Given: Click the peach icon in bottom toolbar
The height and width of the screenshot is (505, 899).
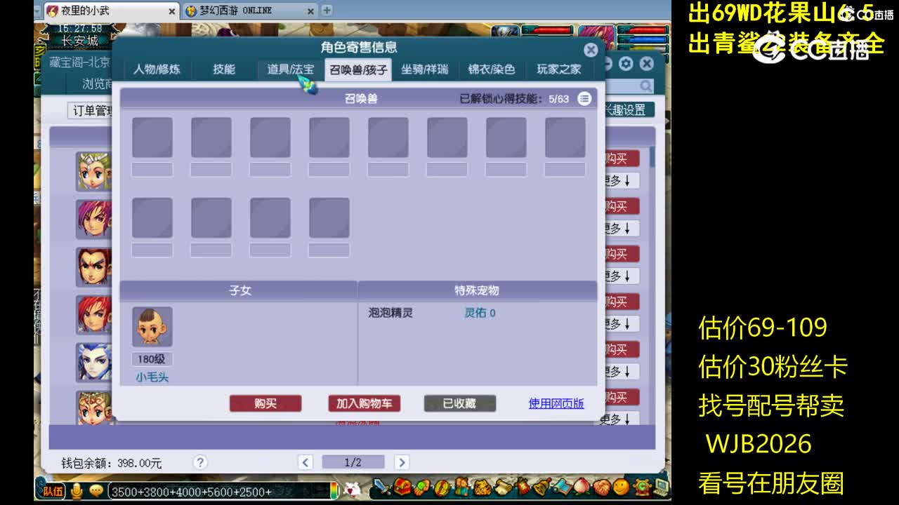Looking at the screenshot, I should coord(582,487).
